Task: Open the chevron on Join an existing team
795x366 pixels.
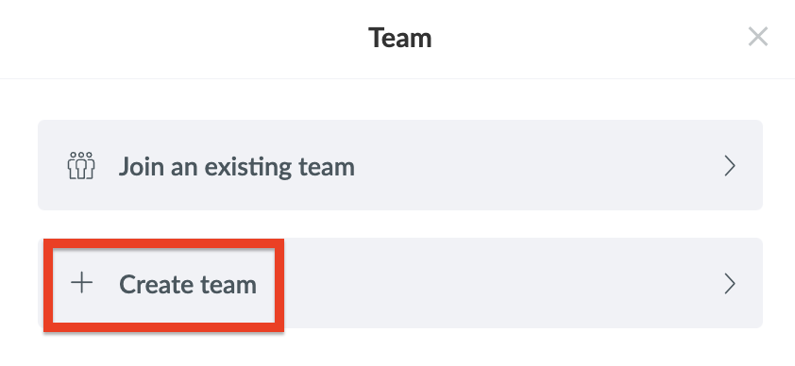Action: [x=730, y=165]
